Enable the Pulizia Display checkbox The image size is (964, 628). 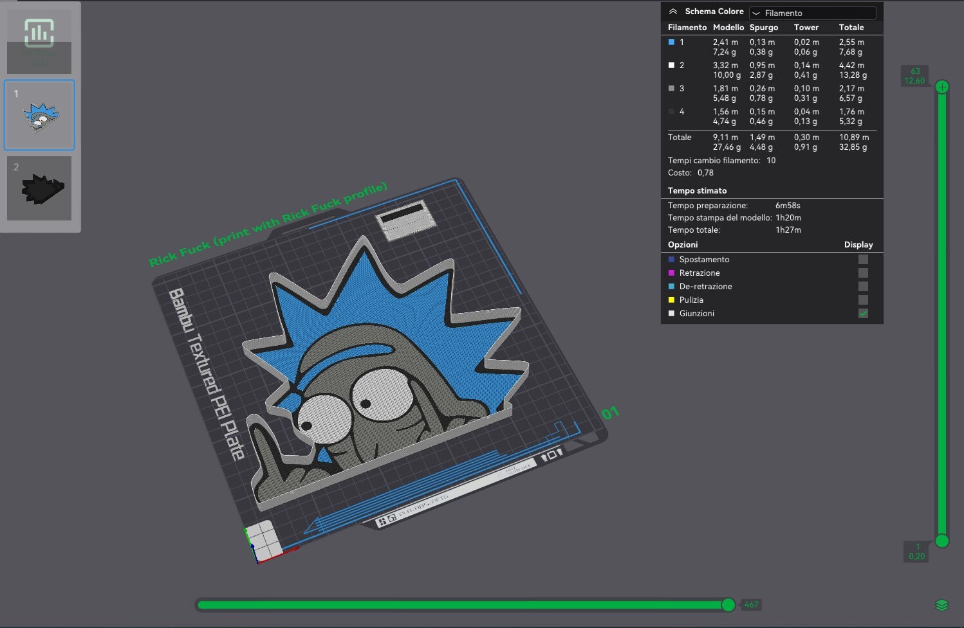coord(862,300)
